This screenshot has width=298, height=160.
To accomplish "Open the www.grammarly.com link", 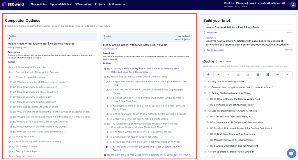I will point(17,48).
